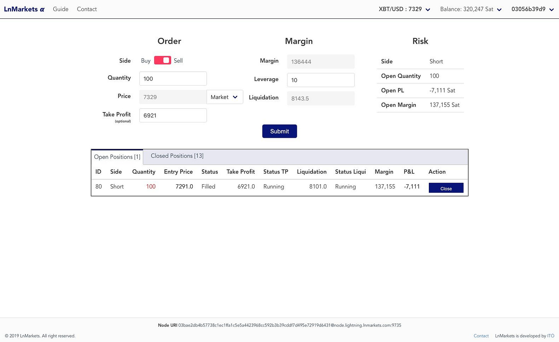Select the greyed-out Liquidation field showing 8143.5

coord(321,98)
